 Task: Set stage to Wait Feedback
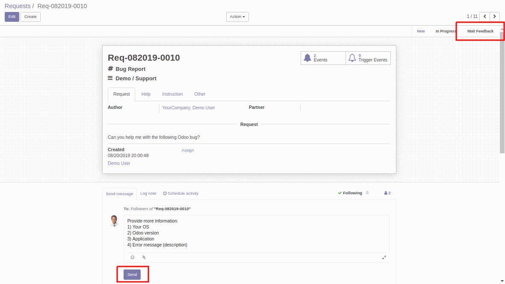click(480, 31)
